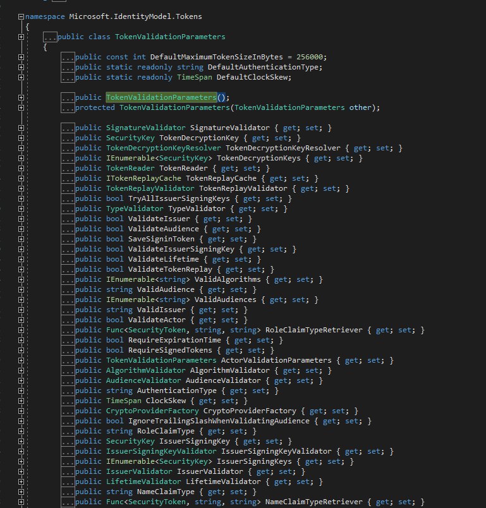Click the IssuerValidator type name
This screenshot has height=508, width=486.
tap(139, 471)
